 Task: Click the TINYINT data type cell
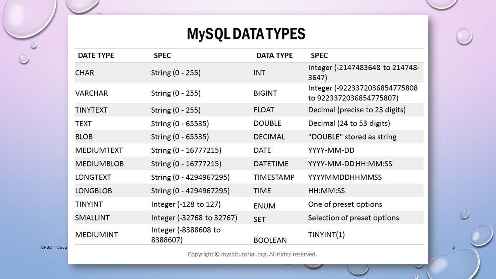tap(89, 204)
